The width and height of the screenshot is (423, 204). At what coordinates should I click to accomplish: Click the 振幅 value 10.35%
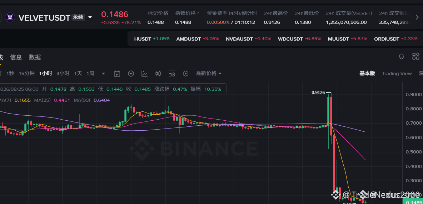213,89
